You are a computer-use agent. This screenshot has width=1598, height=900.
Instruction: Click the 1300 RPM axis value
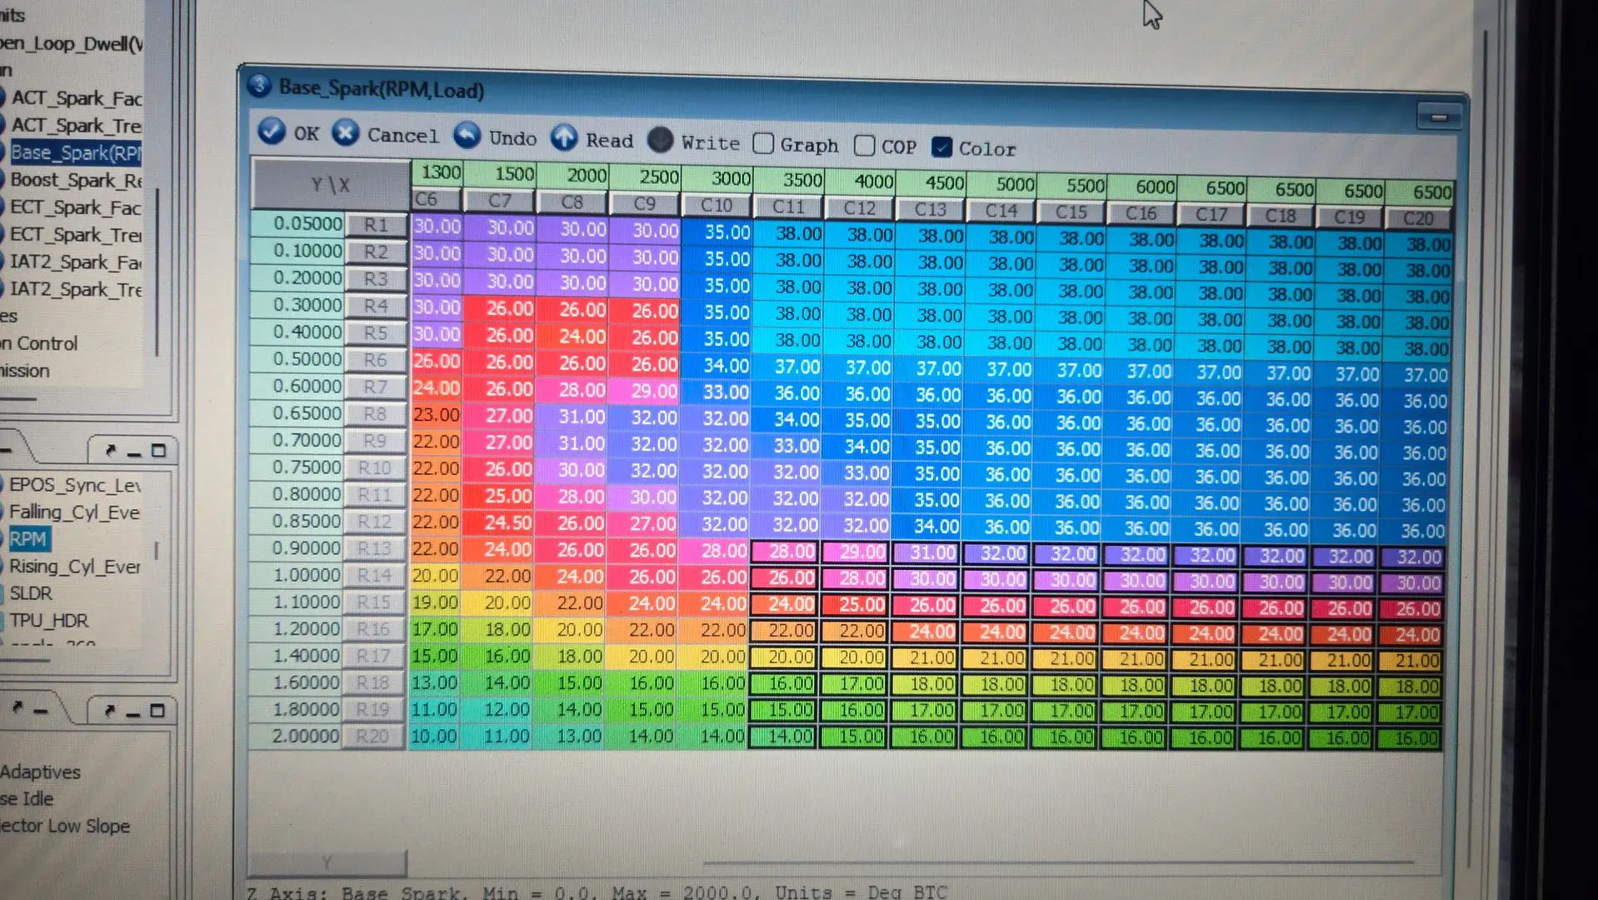pyautogui.click(x=437, y=172)
